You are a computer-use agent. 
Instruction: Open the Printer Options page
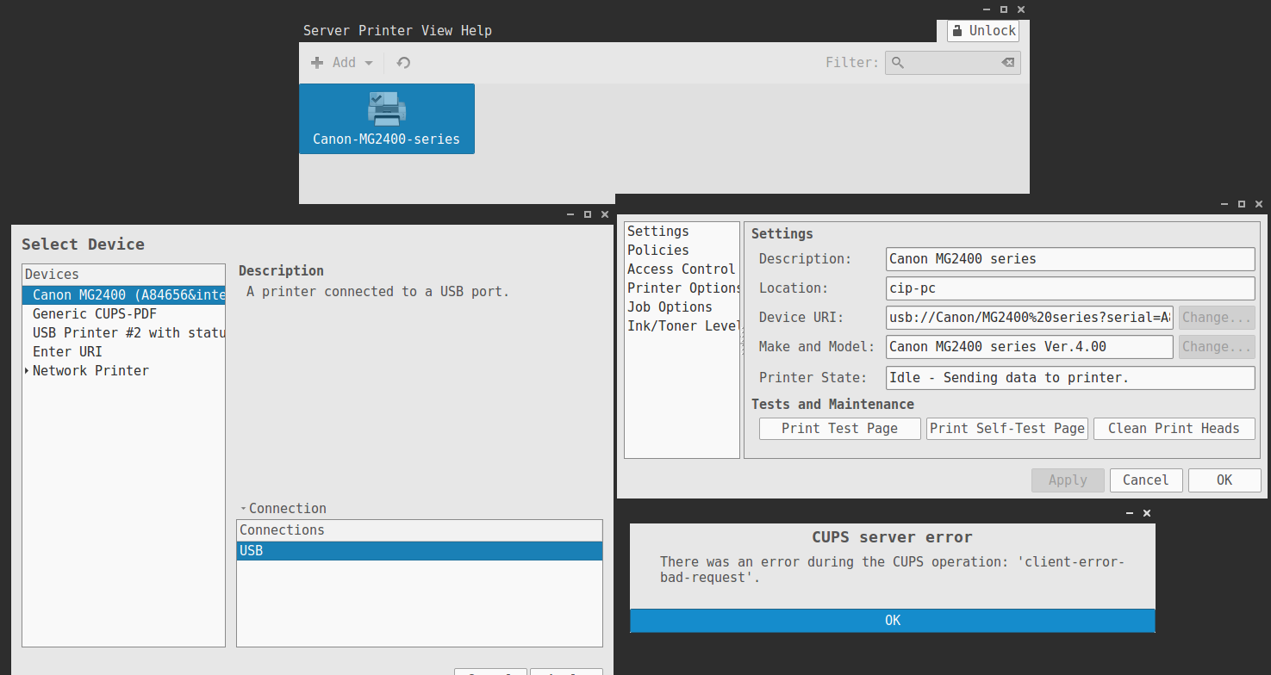point(682,288)
